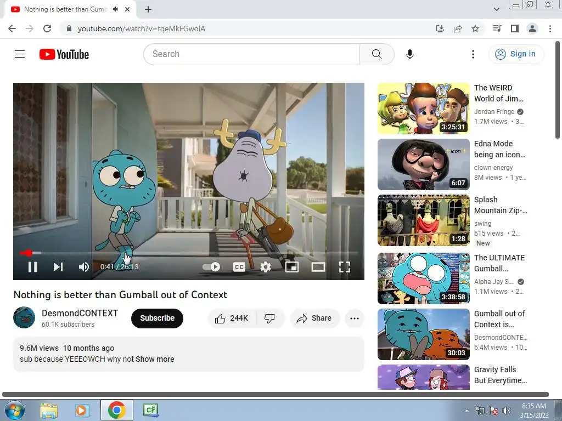Click the install app icon in address bar
The image size is (562, 421).
(440, 29)
